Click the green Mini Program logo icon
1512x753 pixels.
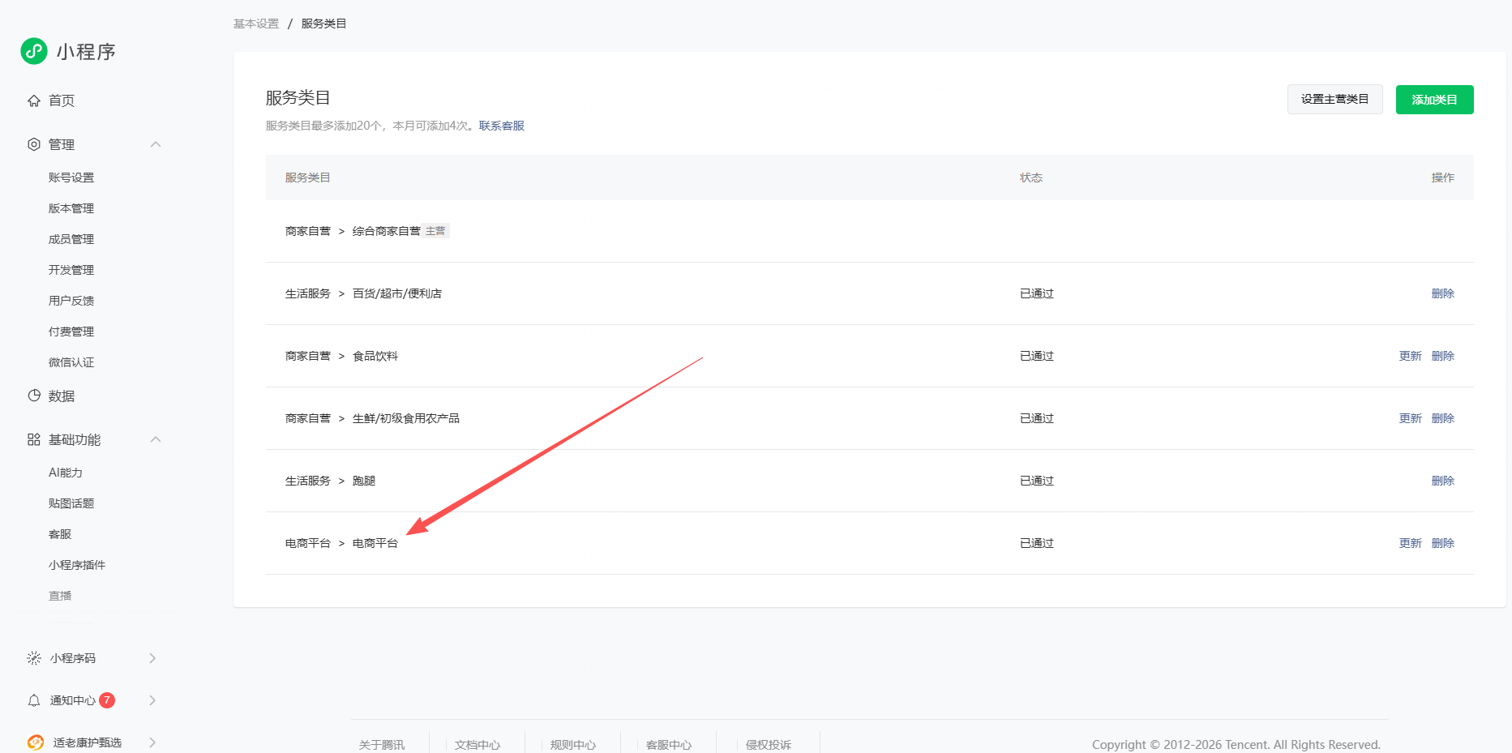coord(34,51)
